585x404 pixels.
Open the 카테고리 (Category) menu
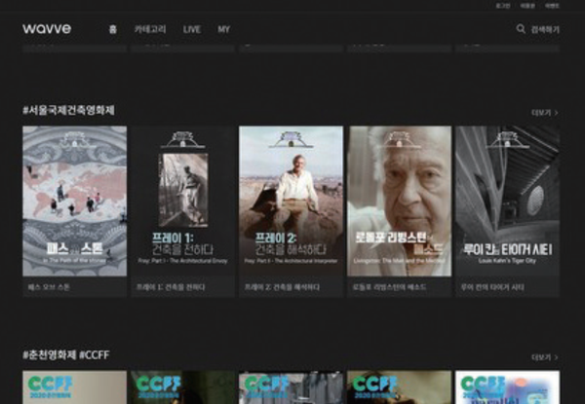point(150,29)
